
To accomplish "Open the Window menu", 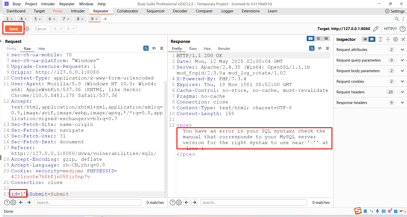I will tap(86, 4).
